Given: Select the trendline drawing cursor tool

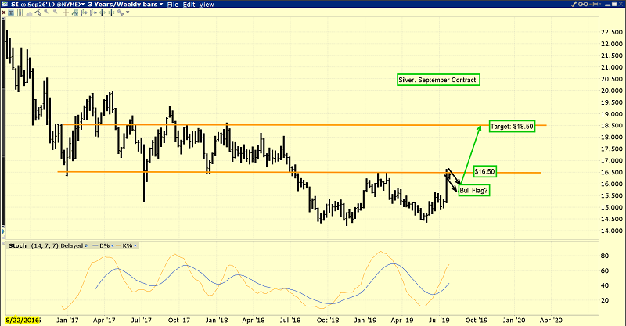Looking at the screenshot, I should coord(38,13).
